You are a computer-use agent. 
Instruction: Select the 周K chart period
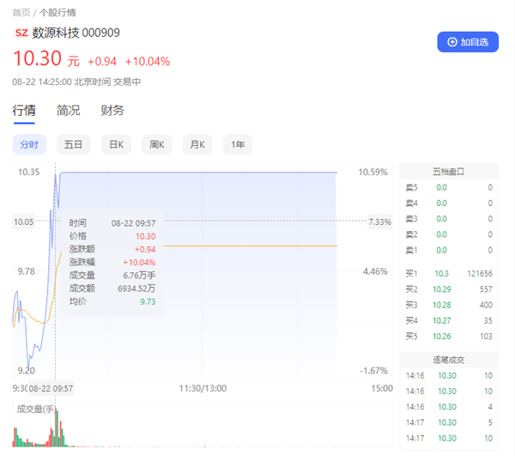(157, 144)
